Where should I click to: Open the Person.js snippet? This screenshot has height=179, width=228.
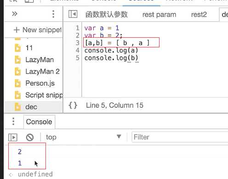[40, 83]
